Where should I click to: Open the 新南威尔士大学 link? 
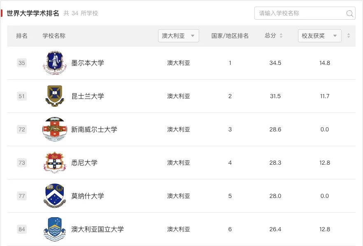[x=94, y=129]
